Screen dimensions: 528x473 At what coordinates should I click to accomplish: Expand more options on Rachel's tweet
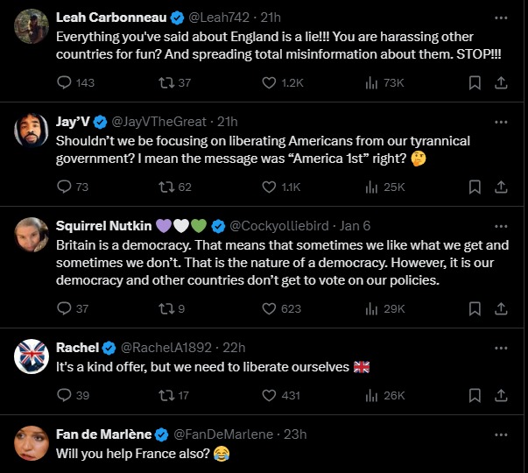(501, 347)
